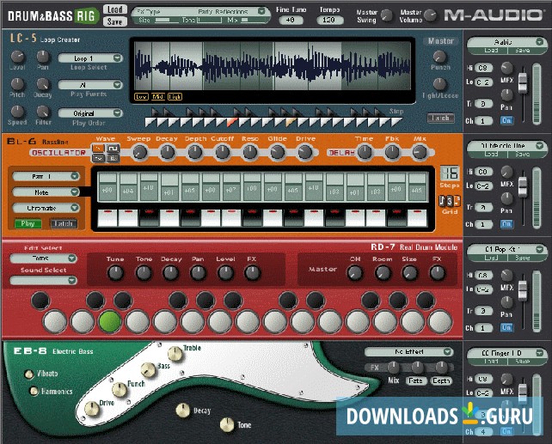552x444 pixels.
Task: Click the RD-7 channel volume fader
Action: tap(523, 290)
